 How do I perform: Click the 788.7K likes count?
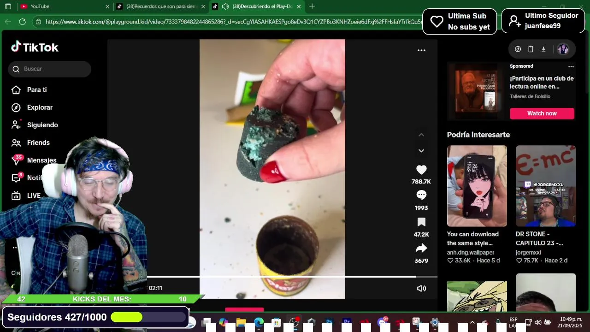421,182
